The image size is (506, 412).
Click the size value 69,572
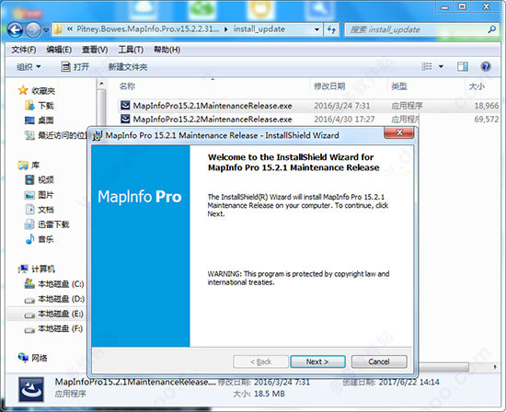487,119
